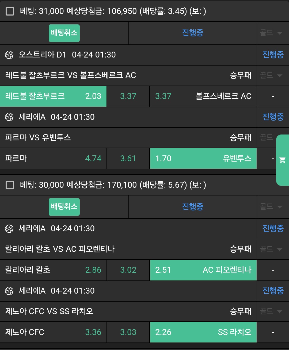
Task: Select draw odds 3.03 for 제노아 match
Action: pos(128,332)
